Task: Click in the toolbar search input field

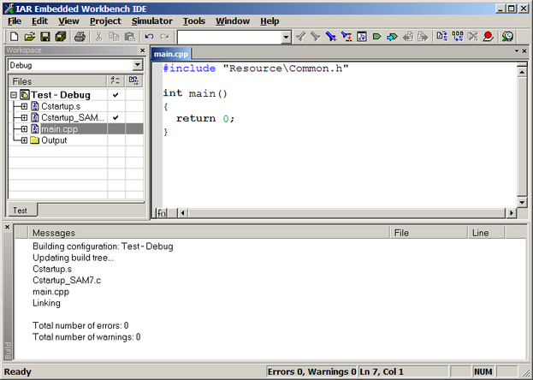Action: click(x=229, y=37)
